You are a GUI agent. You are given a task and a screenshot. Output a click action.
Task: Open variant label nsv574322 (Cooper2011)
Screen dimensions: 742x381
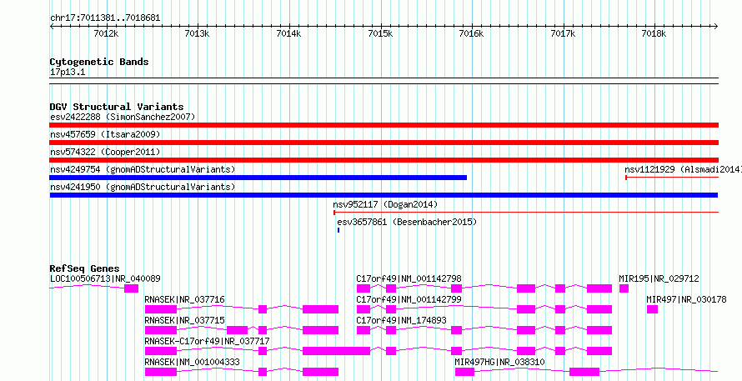(105, 152)
